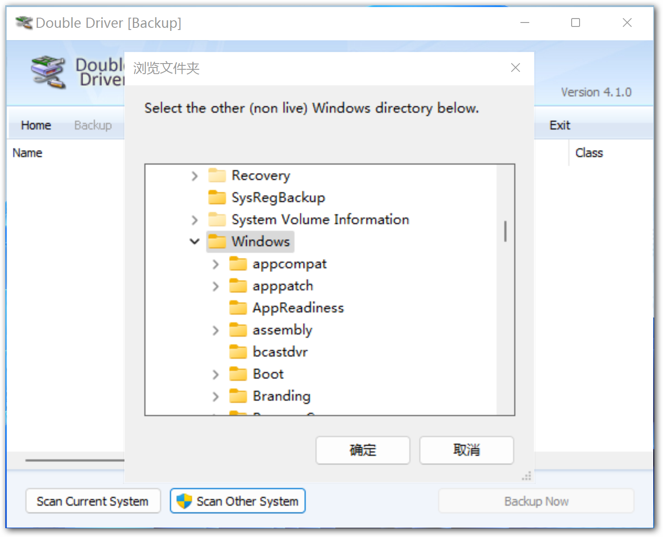Select the assembly folder label
663x537 pixels.
pyautogui.click(x=283, y=330)
